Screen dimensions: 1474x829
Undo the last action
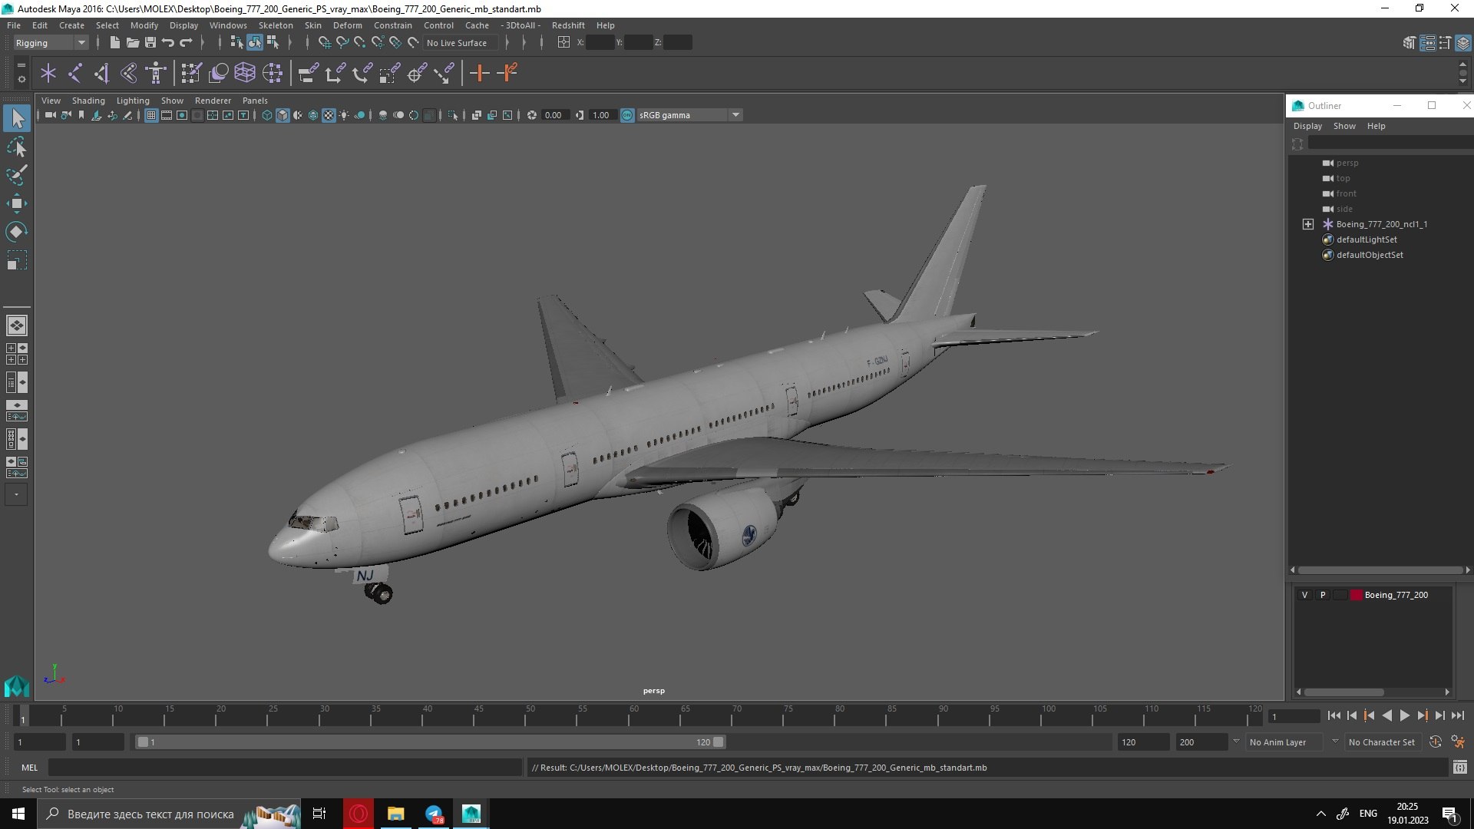pyautogui.click(x=168, y=42)
